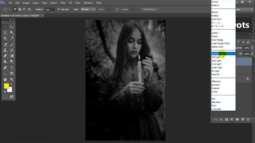Image resolution: width=255 pixels, height=143 pixels.
Task: Select the Crop tool
Action: (5, 39)
